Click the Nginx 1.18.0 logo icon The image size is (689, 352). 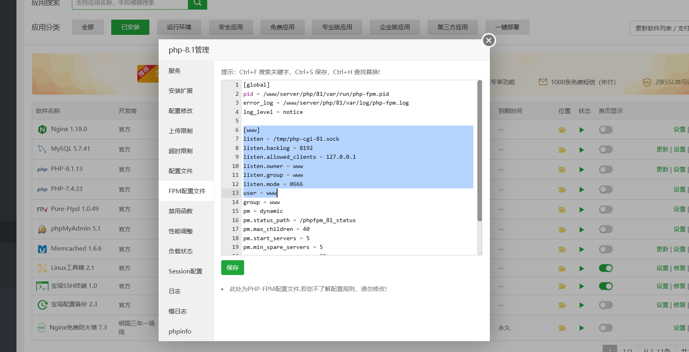(x=42, y=129)
